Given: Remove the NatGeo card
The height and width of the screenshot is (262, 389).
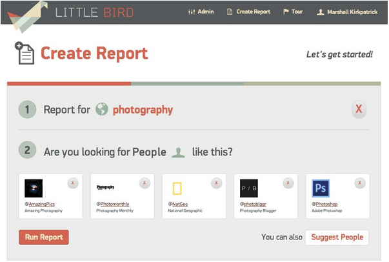Looking at the screenshot, I should tap(216, 183).
